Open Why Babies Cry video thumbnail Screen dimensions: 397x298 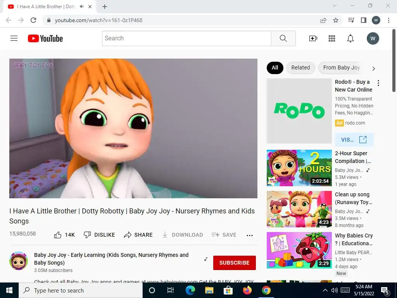pyautogui.click(x=299, y=250)
